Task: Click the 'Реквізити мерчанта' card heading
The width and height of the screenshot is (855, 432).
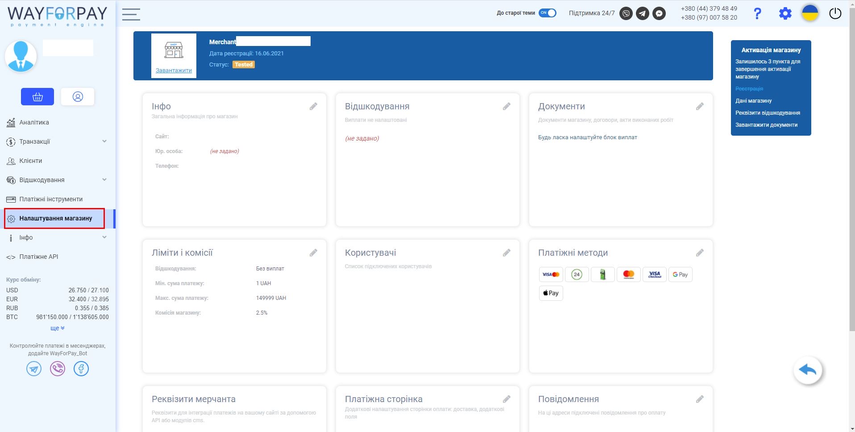Action: [x=194, y=399]
